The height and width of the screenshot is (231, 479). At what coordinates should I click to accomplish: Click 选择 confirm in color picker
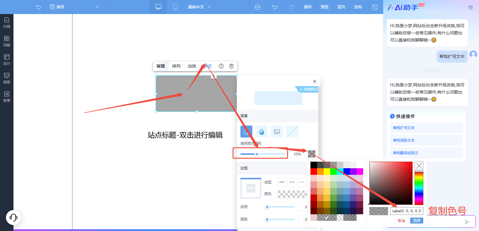pos(417,221)
